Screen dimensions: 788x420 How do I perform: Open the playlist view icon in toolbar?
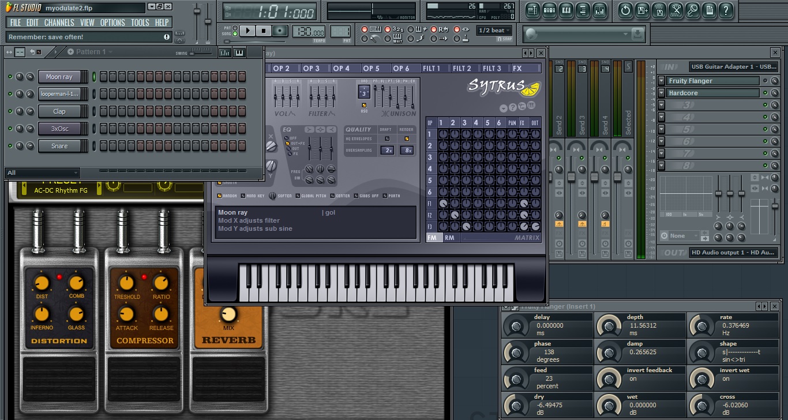pyautogui.click(x=532, y=10)
